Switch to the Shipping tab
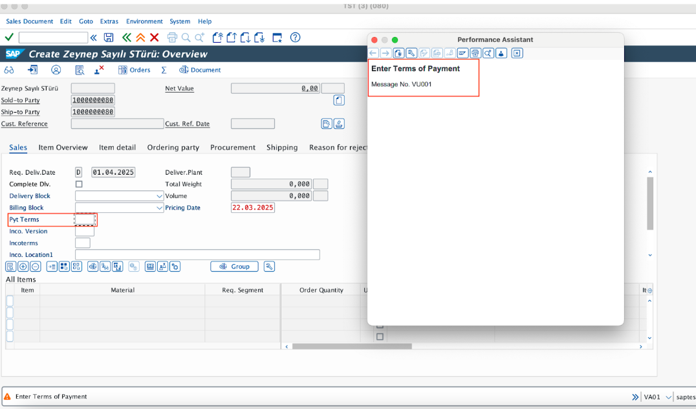Viewport: 696px width, 409px height. (282, 148)
